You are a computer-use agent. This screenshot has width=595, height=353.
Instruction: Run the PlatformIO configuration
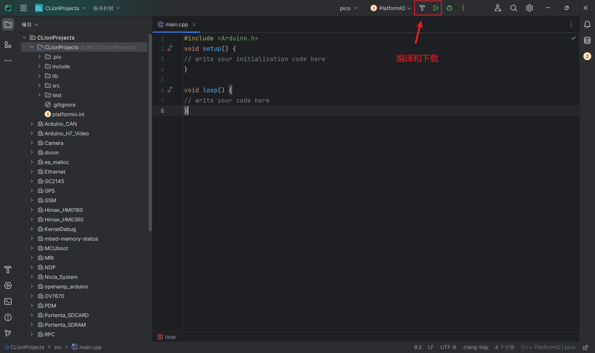(x=436, y=8)
